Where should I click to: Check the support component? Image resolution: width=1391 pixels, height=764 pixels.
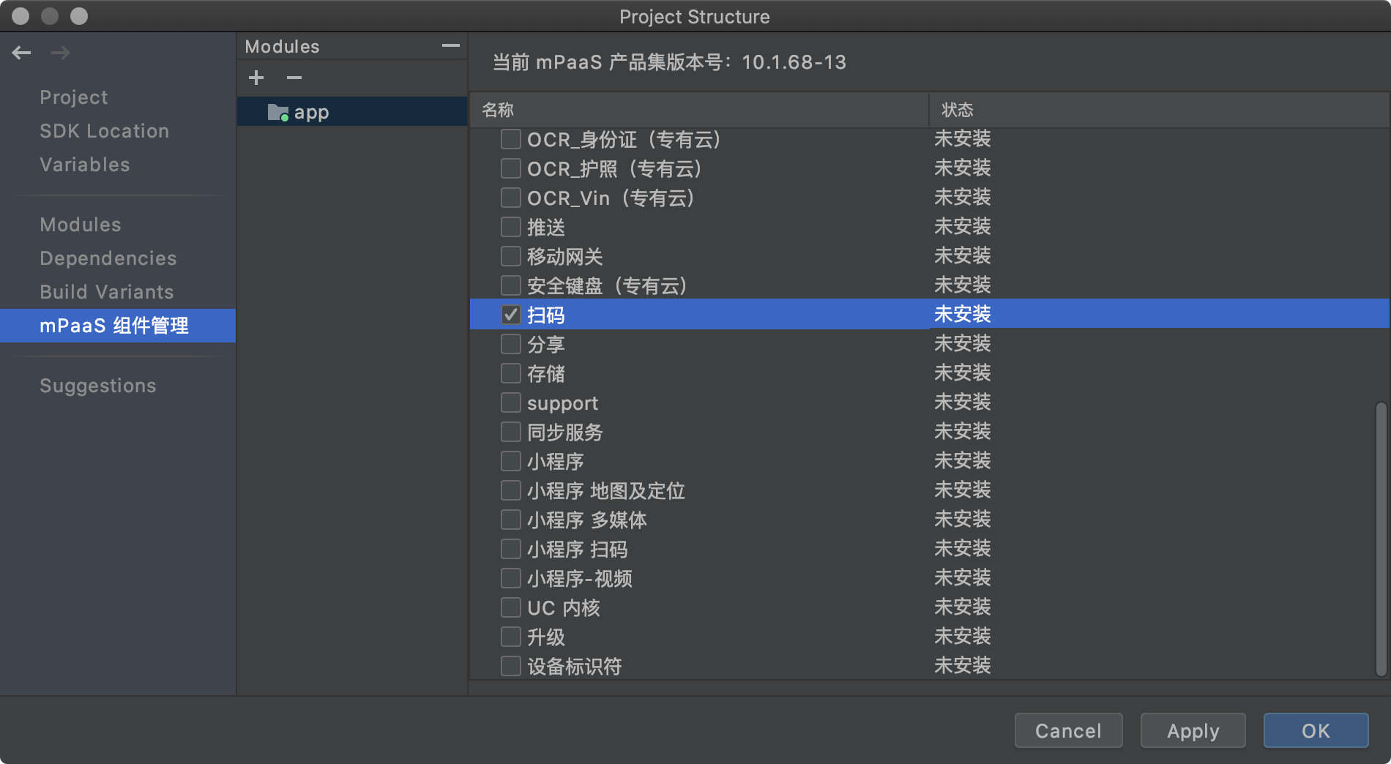click(x=510, y=402)
